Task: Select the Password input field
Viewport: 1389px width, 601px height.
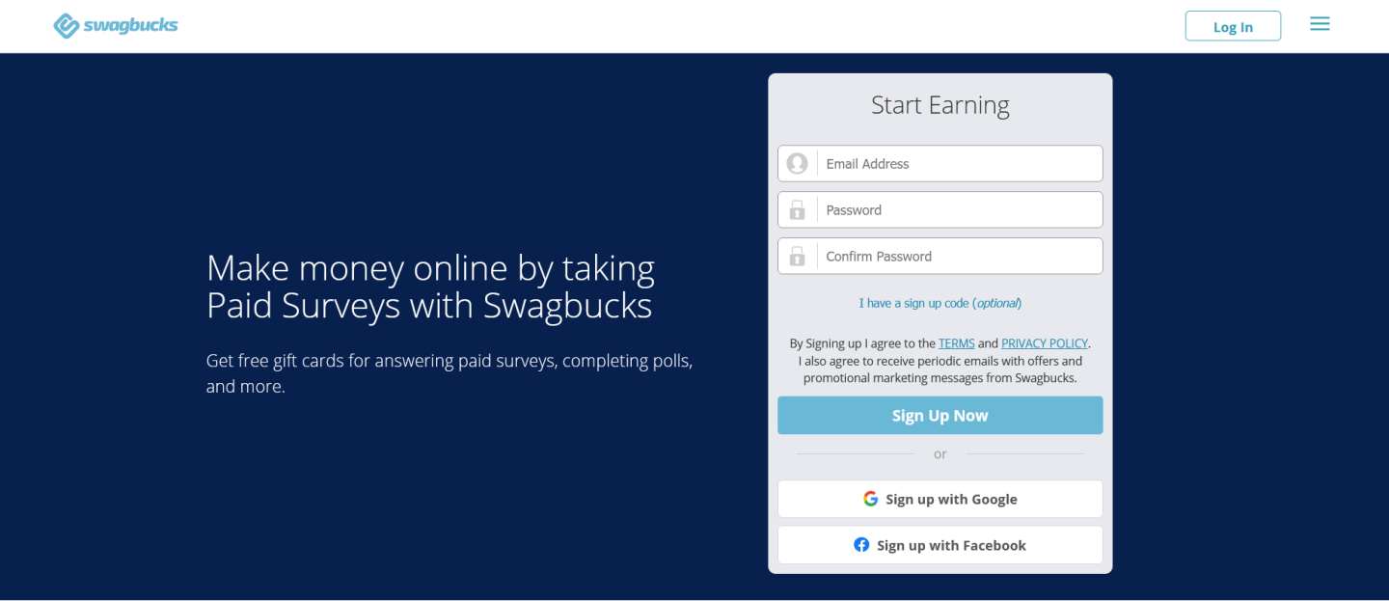Action: (958, 210)
